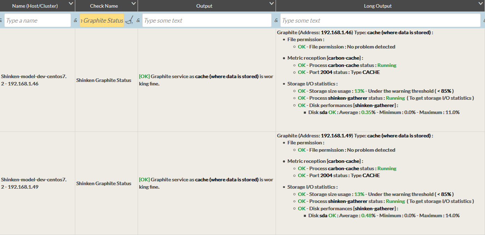Click the Output column header label

[204, 6]
